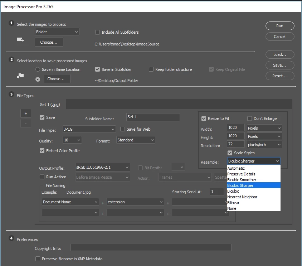302x266 pixels.
Task: Choose Automatic from the Resample list
Action: 254,168
